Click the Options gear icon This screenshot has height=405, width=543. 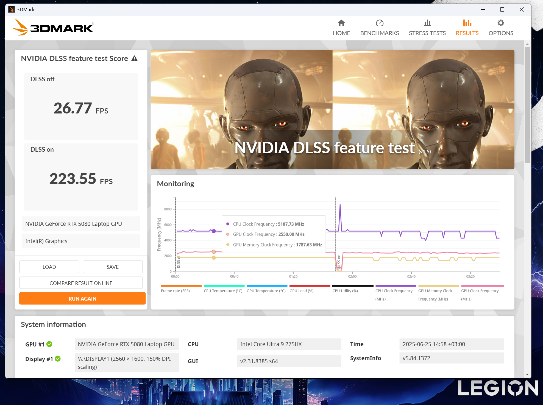pyautogui.click(x=501, y=23)
